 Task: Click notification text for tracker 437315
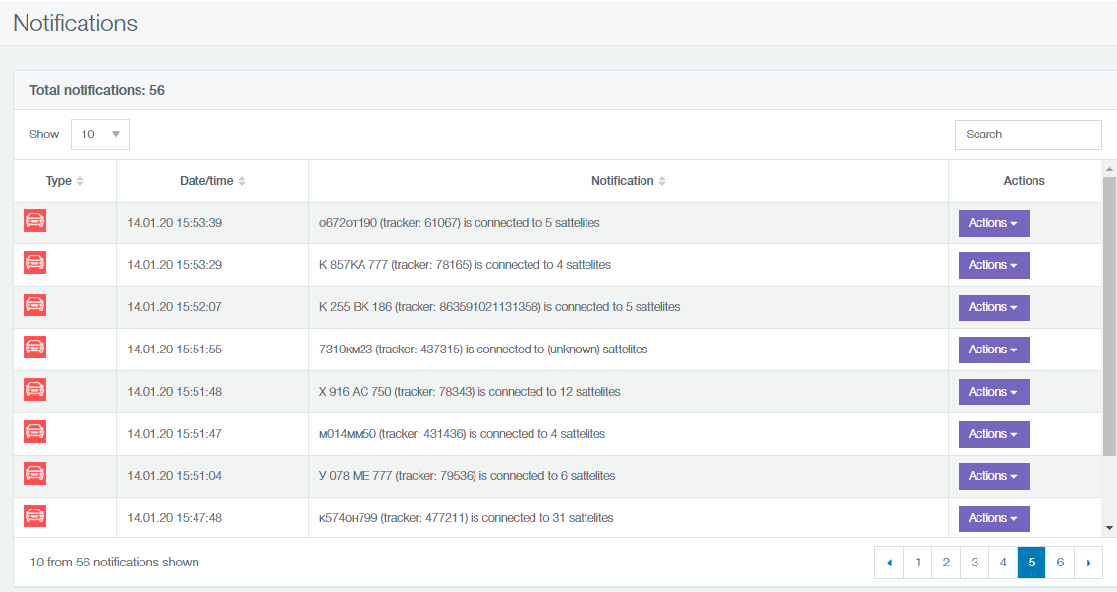(483, 350)
